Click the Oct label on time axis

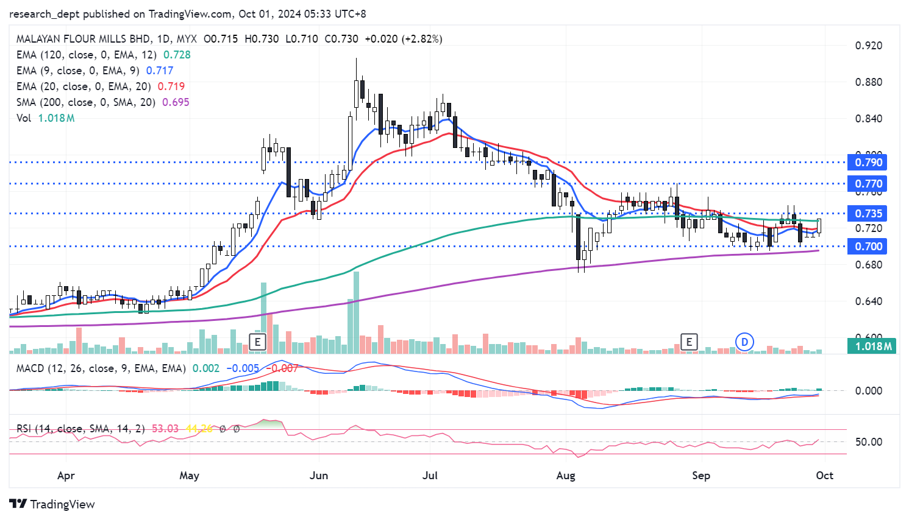click(x=824, y=476)
